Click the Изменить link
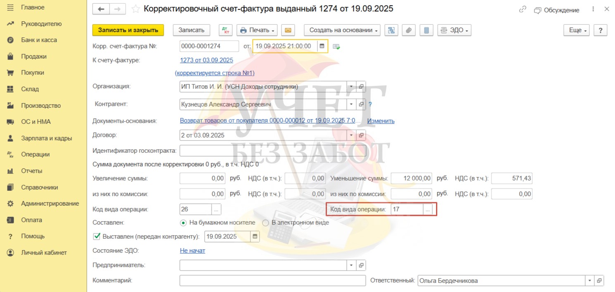The height and width of the screenshot is (292, 615). pos(381,121)
